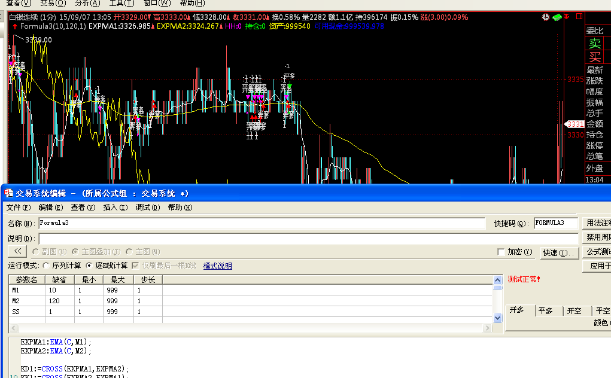
Task: Click the 白银连续 (1分) chart title
Action: pyautogui.click(x=33, y=17)
